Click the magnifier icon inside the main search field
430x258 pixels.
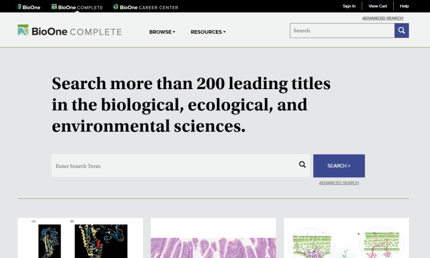(302, 164)
